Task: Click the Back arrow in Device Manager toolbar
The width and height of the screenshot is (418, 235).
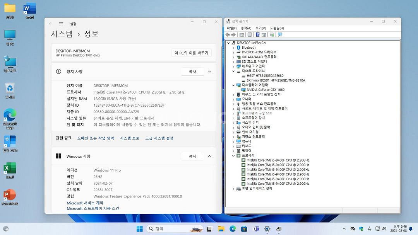Action: (228, 35)
